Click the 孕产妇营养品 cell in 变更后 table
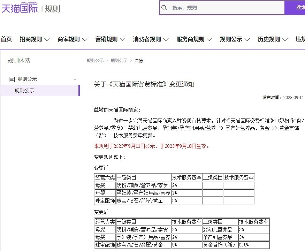This screenshot has width=305, height=251. (220, 237)
